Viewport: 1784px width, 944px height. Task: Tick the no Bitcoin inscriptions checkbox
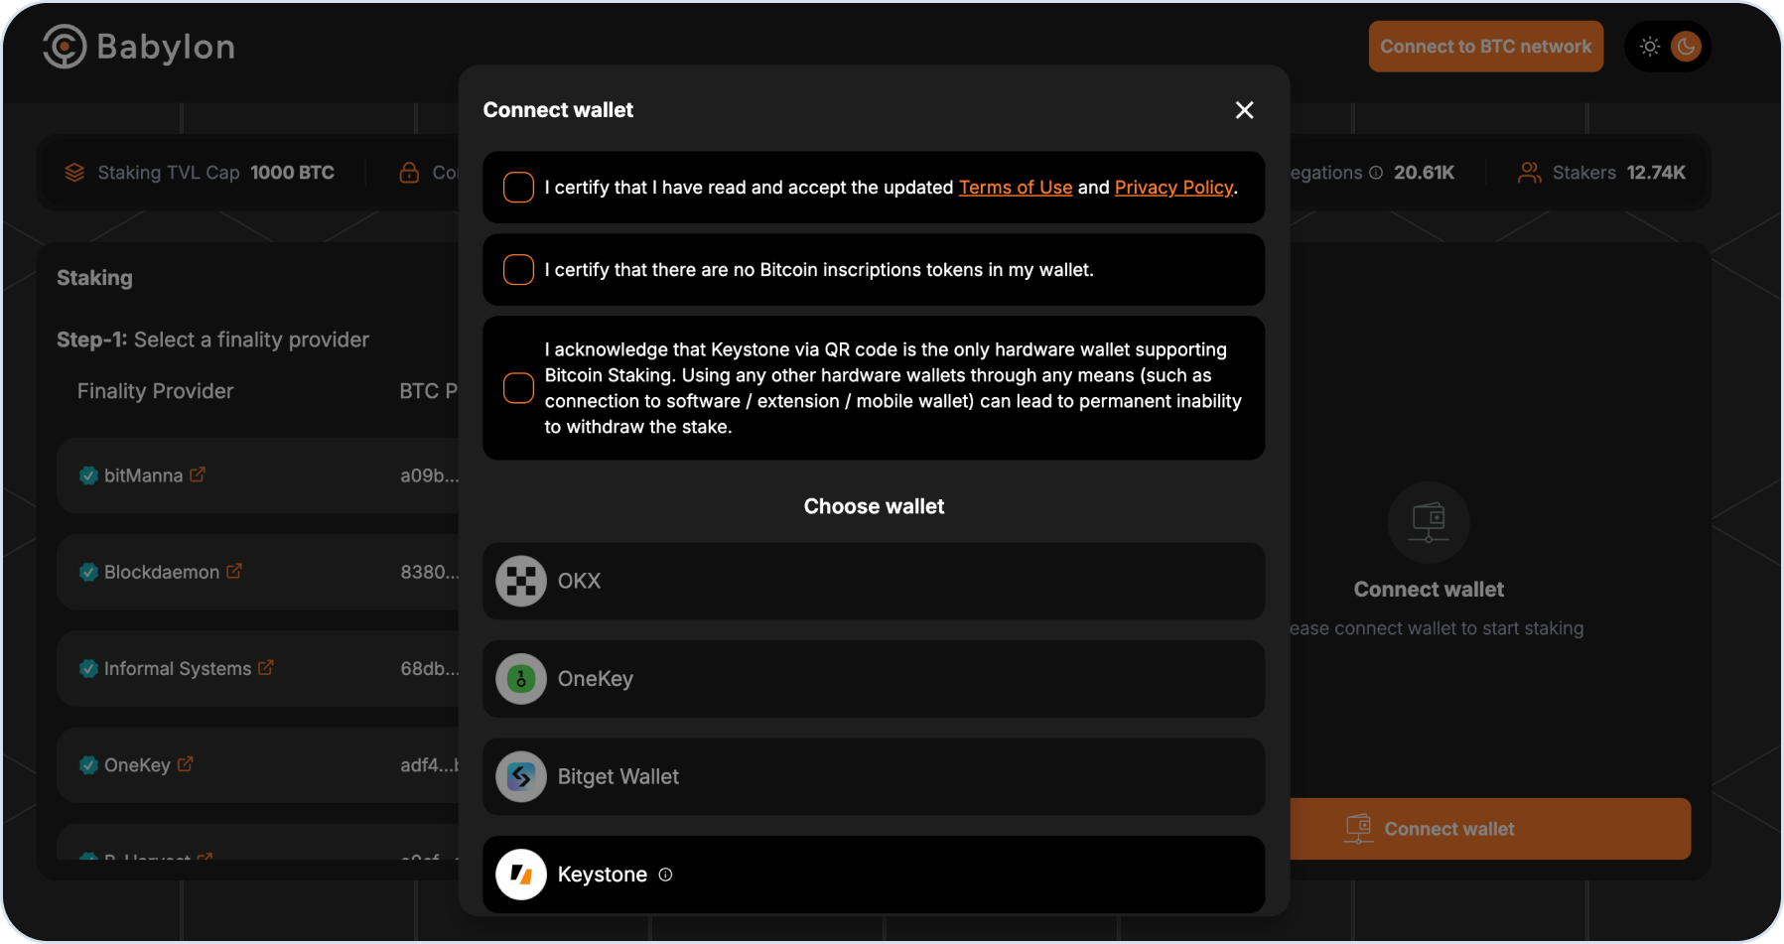pyautogui.click(x=518, y=270)
